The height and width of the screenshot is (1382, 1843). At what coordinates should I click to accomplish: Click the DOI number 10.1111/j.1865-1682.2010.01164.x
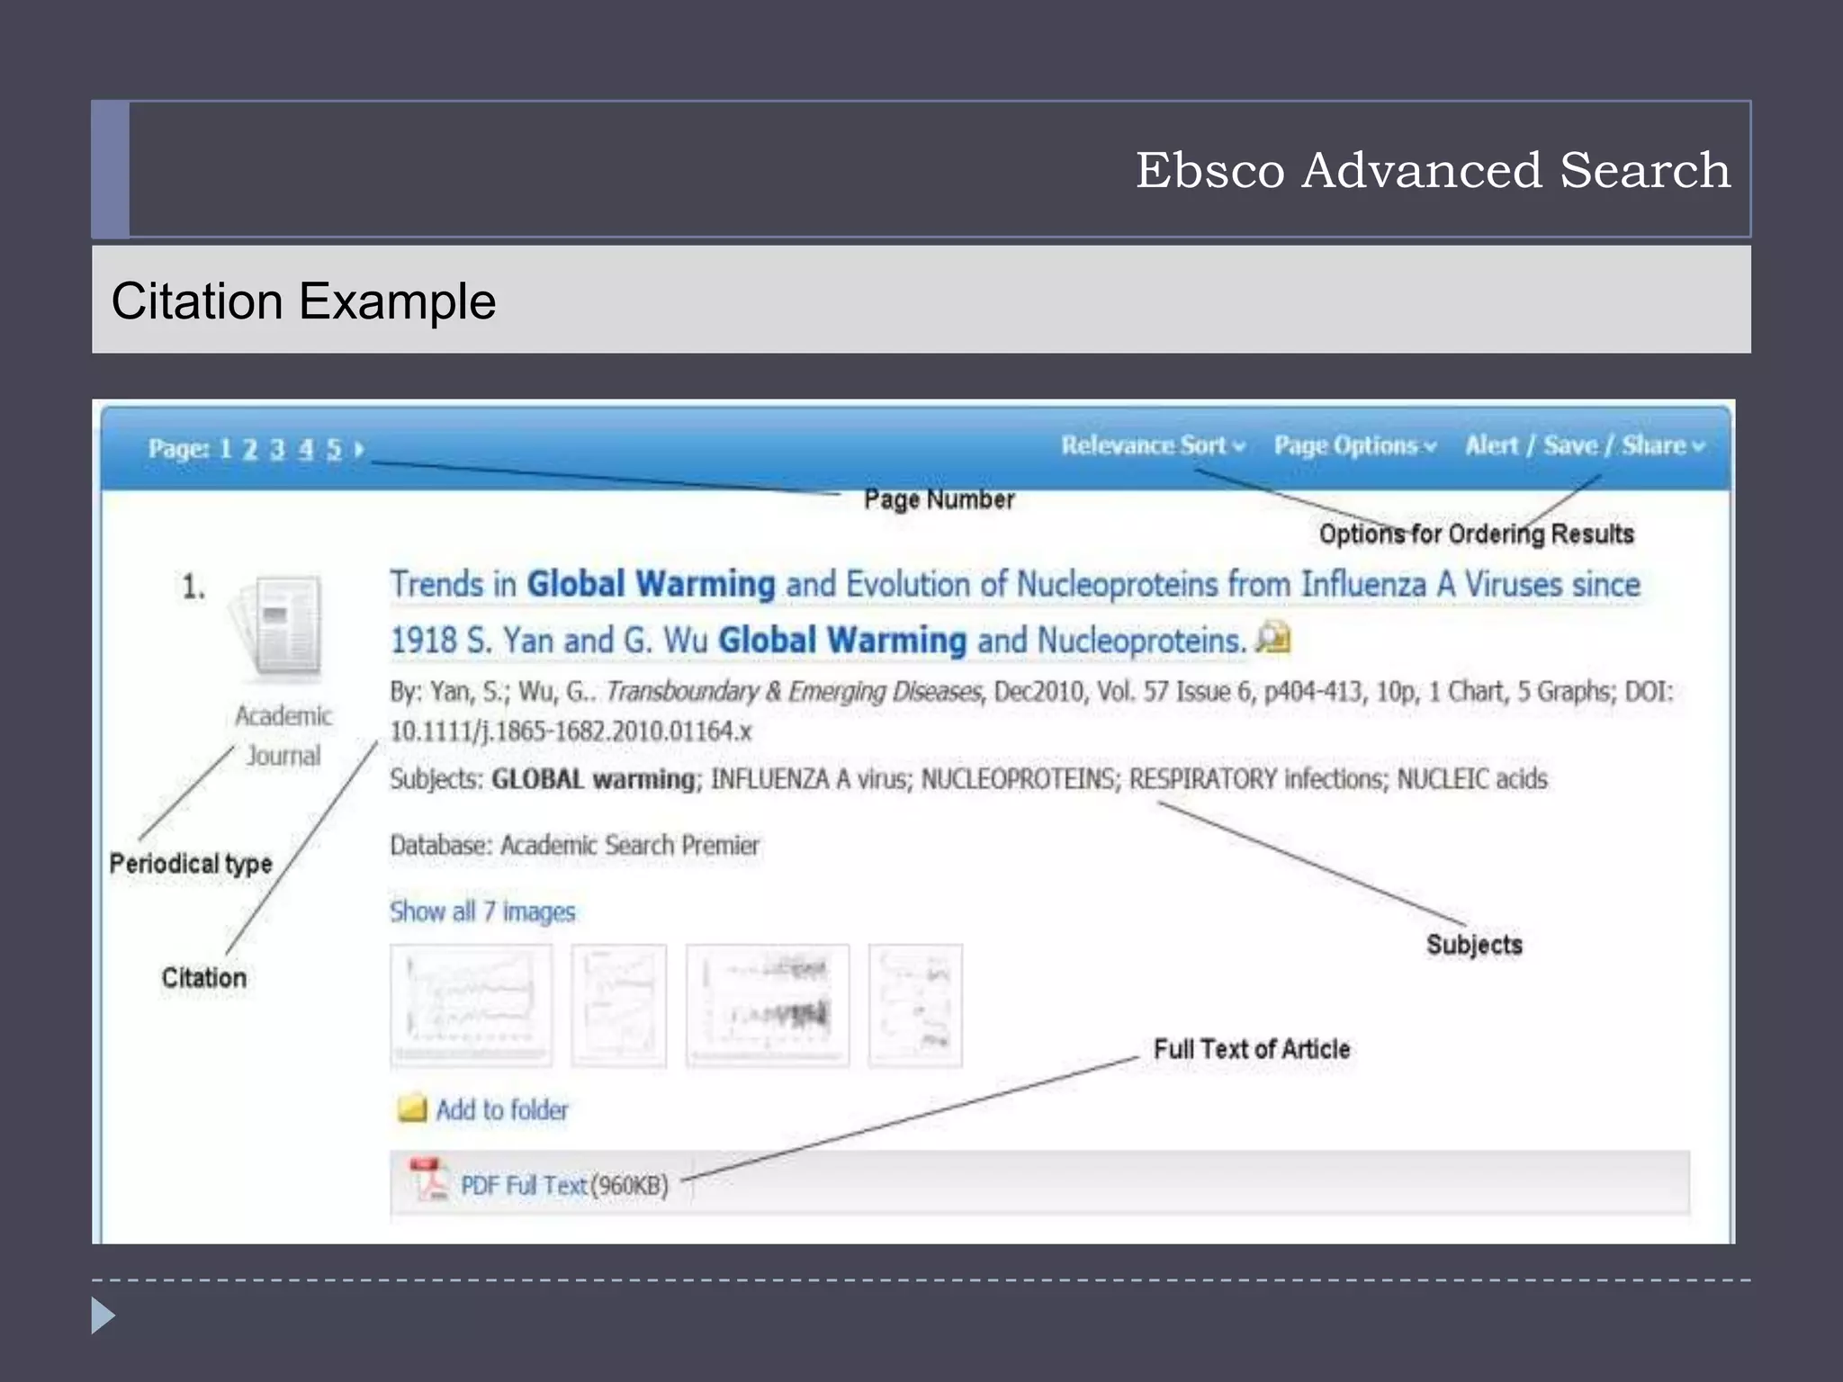[x=571, y=731]
